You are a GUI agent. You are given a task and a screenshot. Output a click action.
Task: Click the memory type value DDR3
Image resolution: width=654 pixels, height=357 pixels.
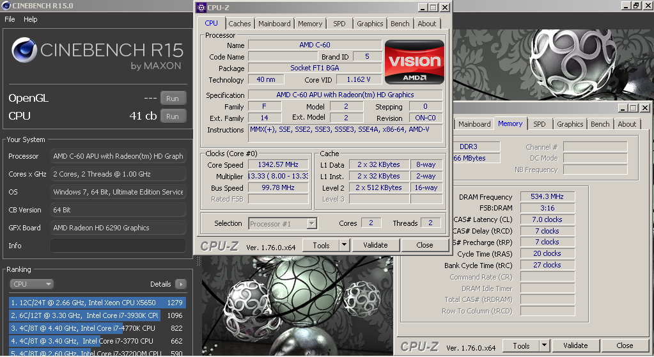click(476, 147)
